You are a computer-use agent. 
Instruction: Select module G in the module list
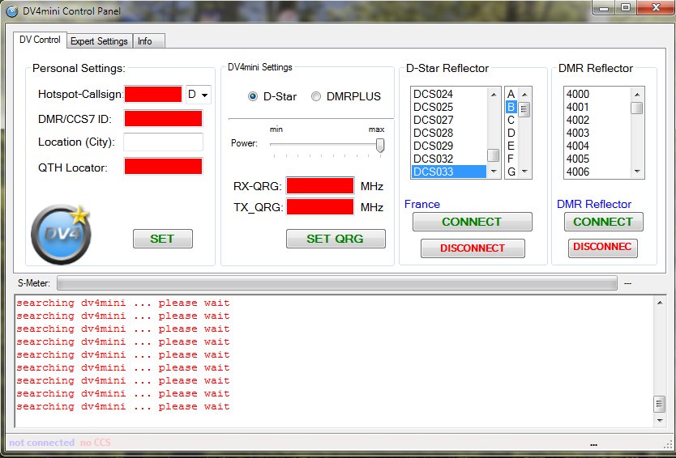click(x=511, y=172)
